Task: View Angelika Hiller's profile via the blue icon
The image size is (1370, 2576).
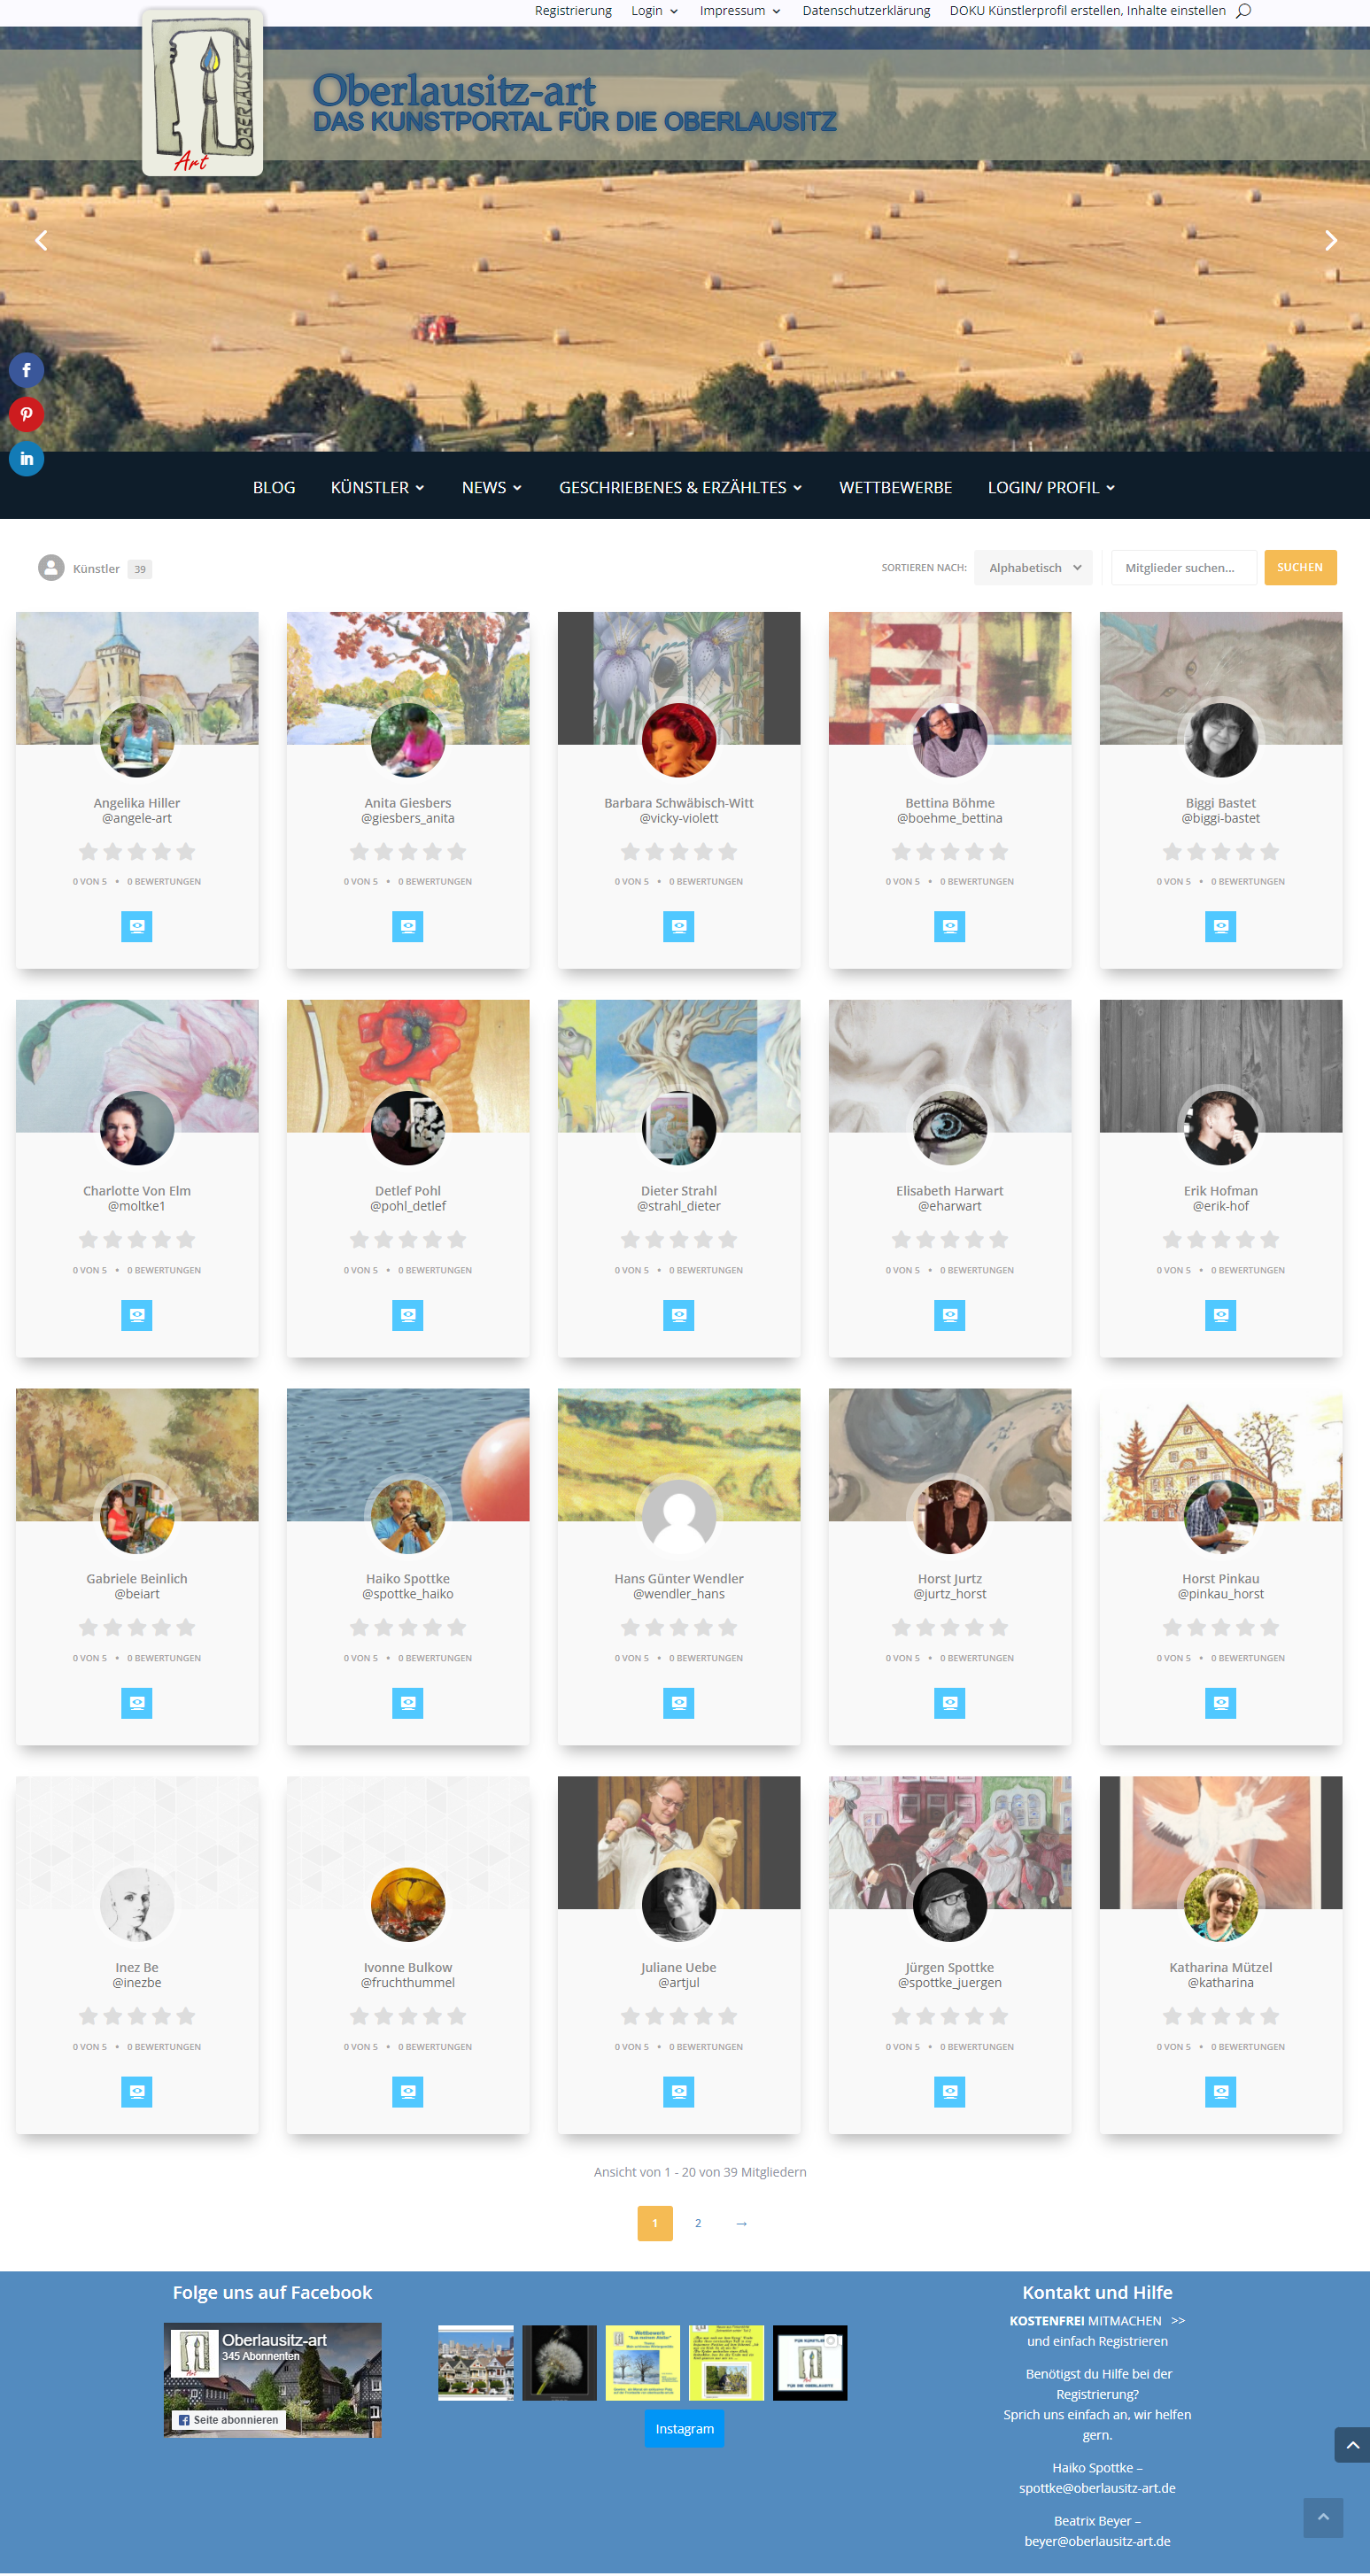Action: tap(137, 926)
